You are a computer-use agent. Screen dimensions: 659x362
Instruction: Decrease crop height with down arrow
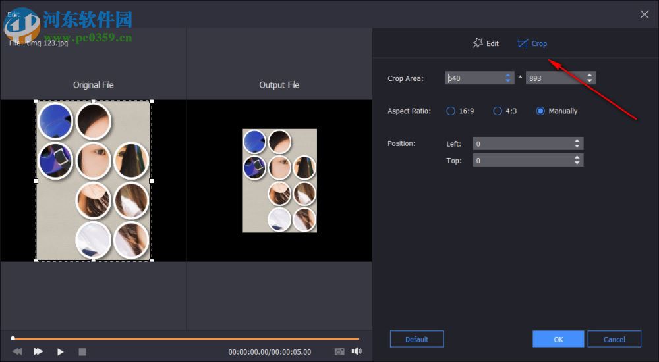pos(590,81)
